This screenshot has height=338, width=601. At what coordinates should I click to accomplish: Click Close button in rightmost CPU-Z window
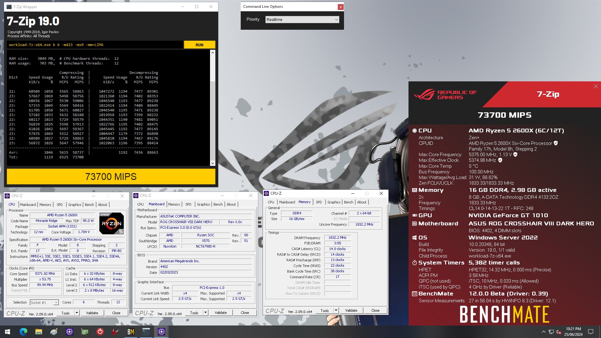(375, 311)
